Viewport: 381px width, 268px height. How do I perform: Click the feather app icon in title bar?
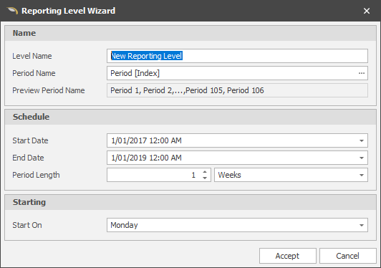click(12, 11)
